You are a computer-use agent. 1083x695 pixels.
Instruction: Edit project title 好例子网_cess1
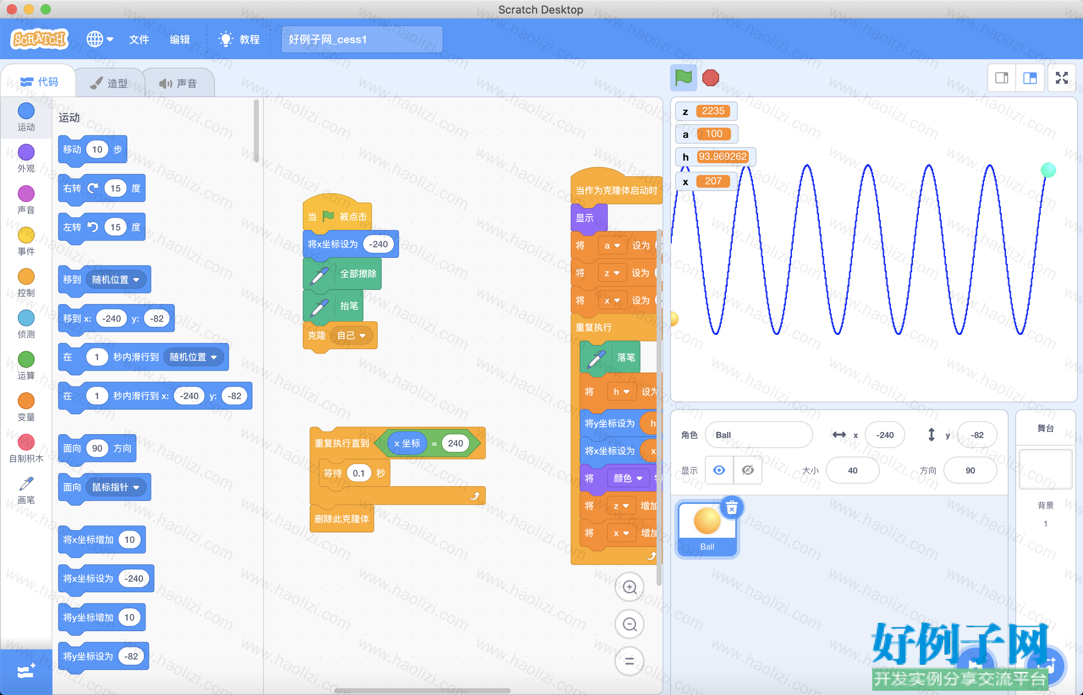point(362,39)
